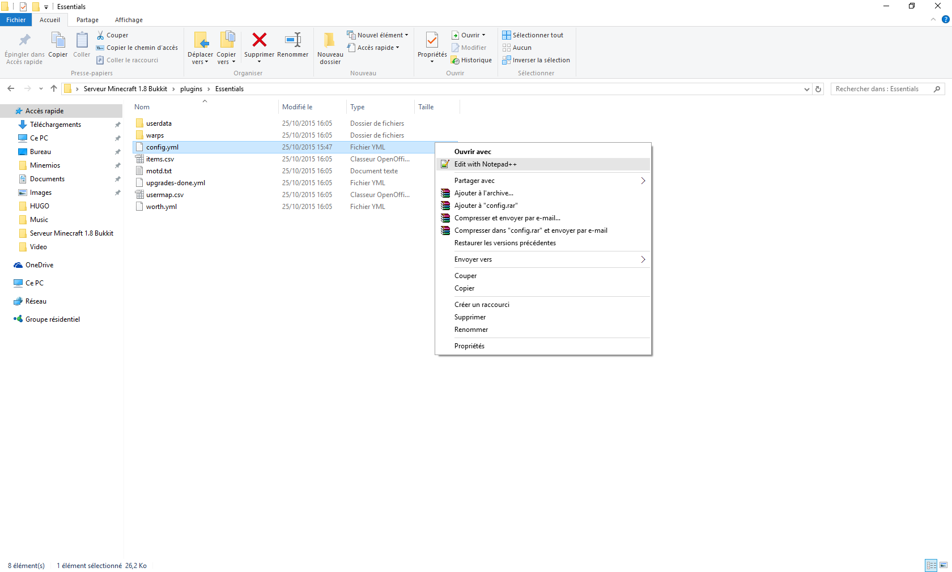Click Couper scissors in ribbon
952x572 pixels.
[x=112, y=35]
